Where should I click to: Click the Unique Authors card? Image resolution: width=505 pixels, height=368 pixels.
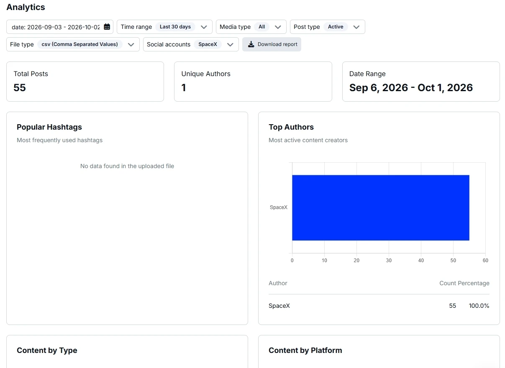pyautogui.click(x=253, y=82)
